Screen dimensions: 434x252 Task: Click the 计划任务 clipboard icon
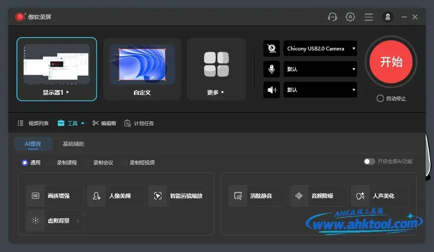click(x=127, y=123)
